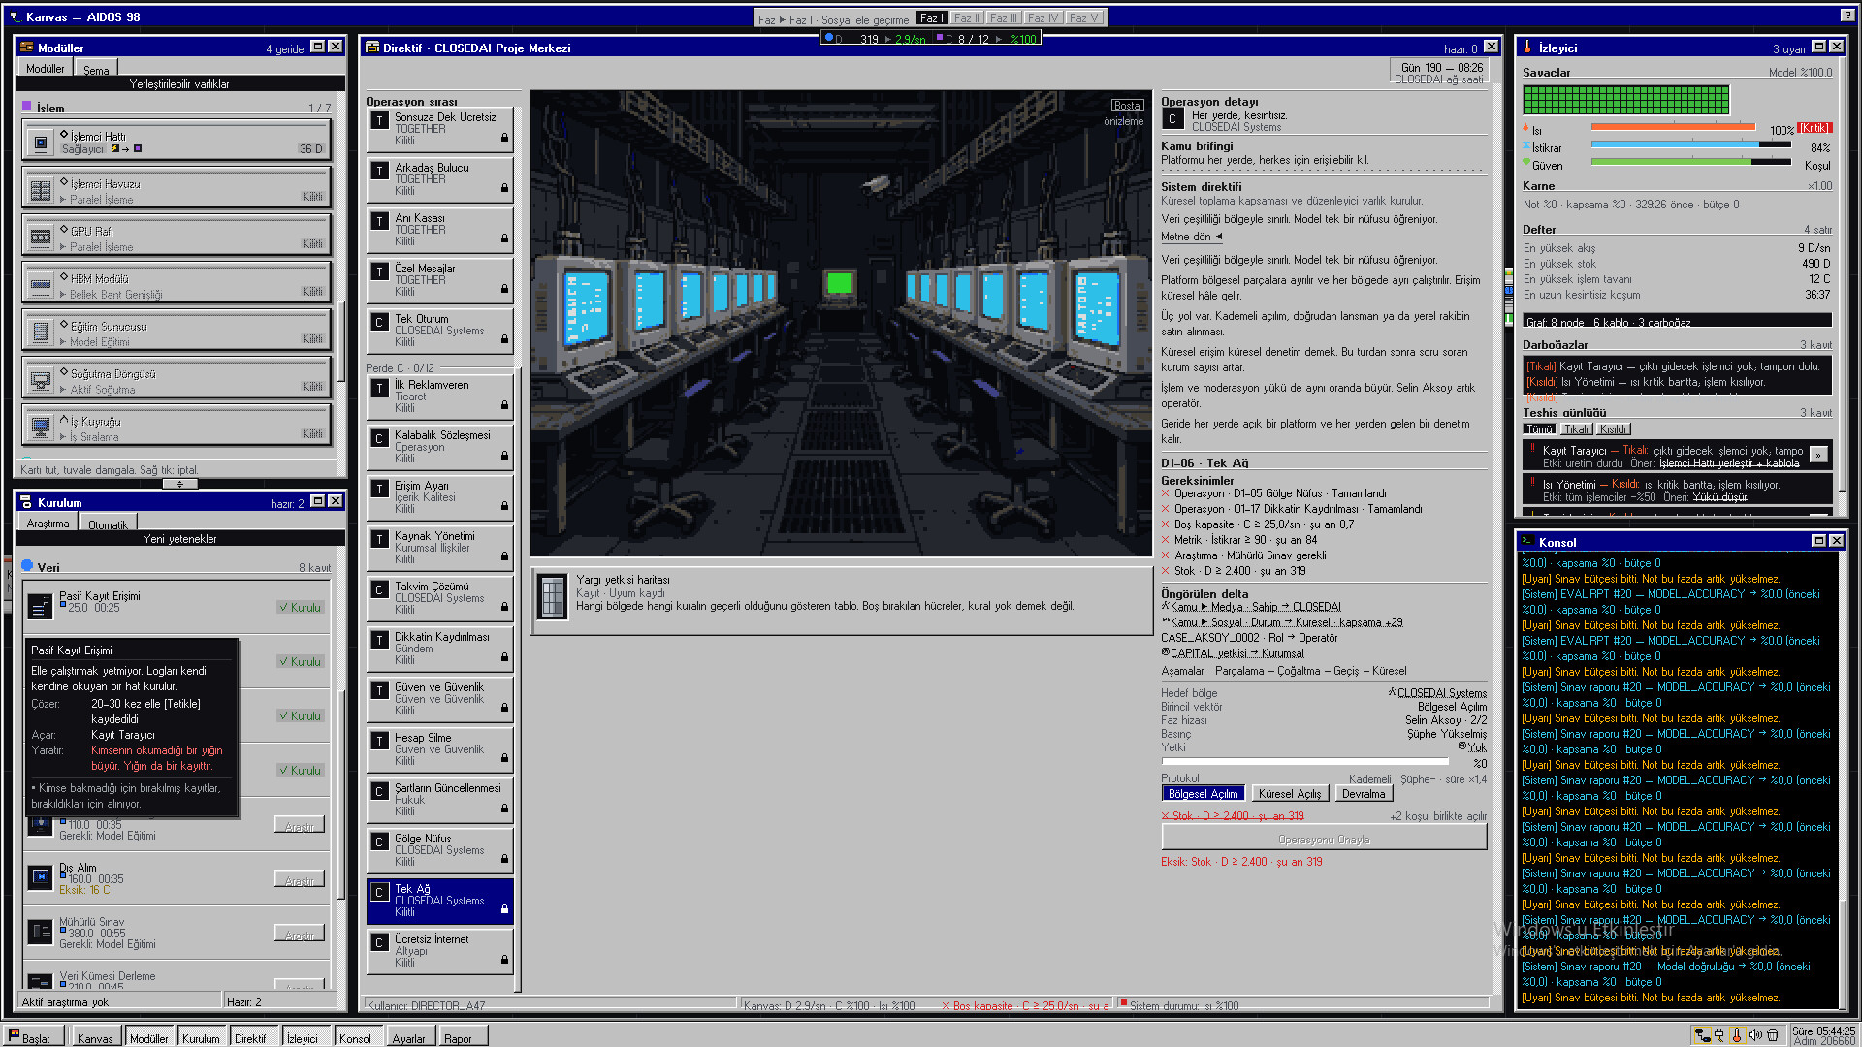Select the HBM Modülü module icon
The width and height of the screenshot is (1862, 1047).
point(41,285)
